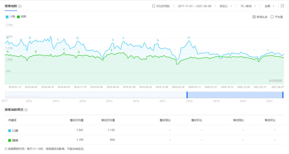Click the 2017-11-01 ~ 2021-06-08 date range
Screen dimensions: 289x154
(x=194, y=6)
